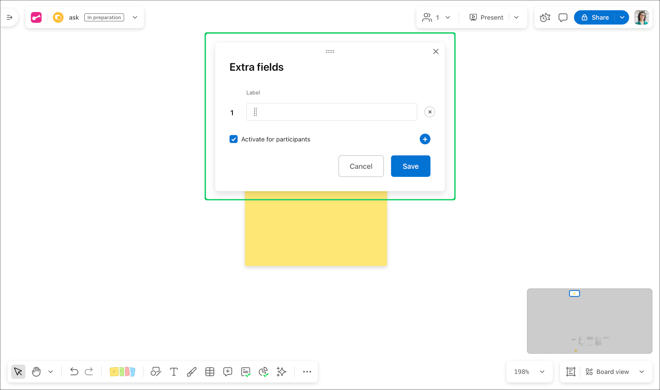The image size is (660, 390).
Task: Remove extra field row 1
Action: point(430,112)
